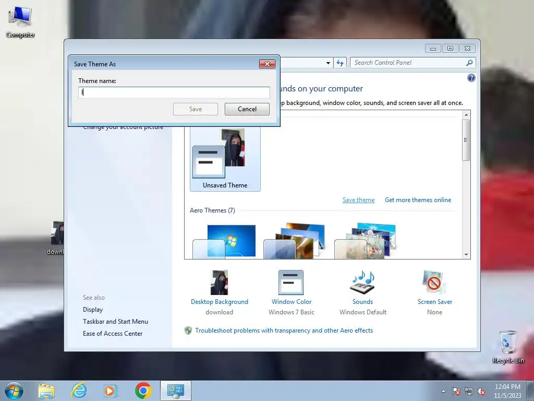Viewport: 534px width, 401px height.
Task: Click the Window Color link text
Action: click(292, 302)
